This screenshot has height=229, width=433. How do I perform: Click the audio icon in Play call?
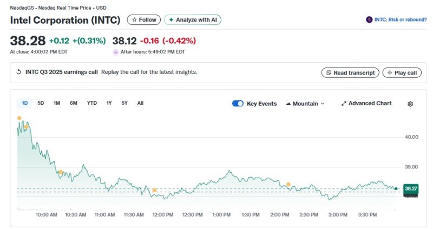pos(389,73)
